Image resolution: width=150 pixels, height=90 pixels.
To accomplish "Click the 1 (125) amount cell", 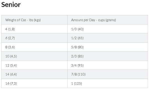I will click(108, 83).
